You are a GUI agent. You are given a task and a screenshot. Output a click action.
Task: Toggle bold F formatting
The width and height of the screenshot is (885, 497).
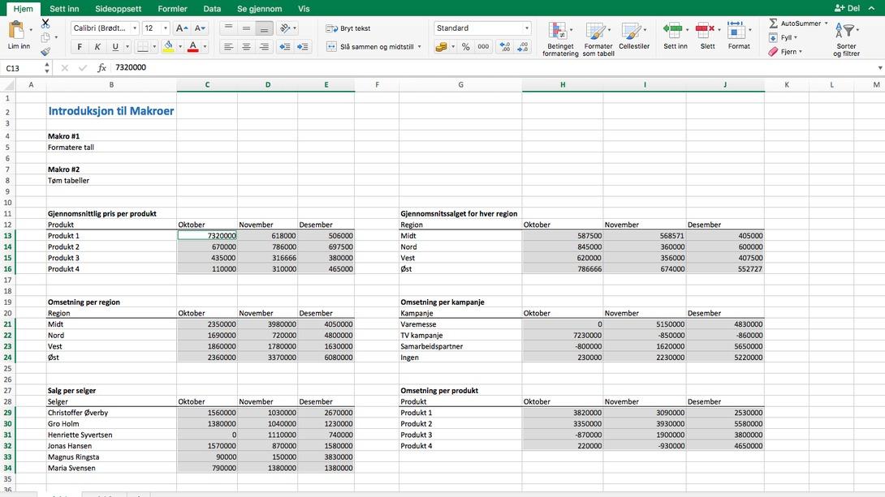[80, 47]
